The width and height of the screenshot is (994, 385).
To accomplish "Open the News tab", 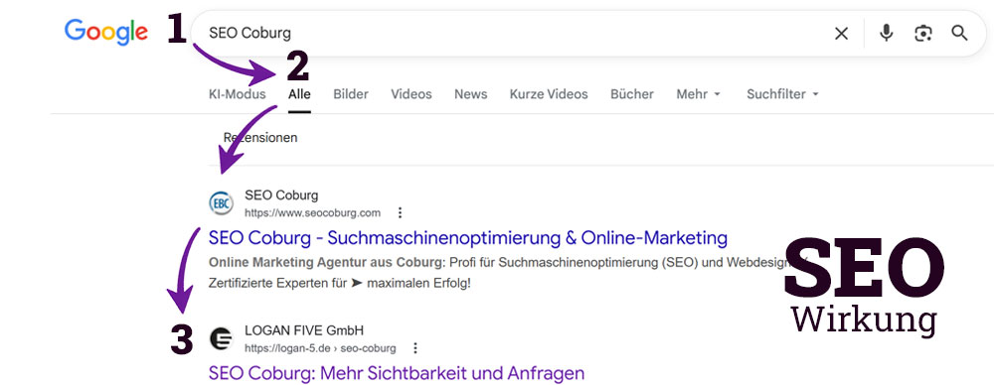I will [470, 93].
